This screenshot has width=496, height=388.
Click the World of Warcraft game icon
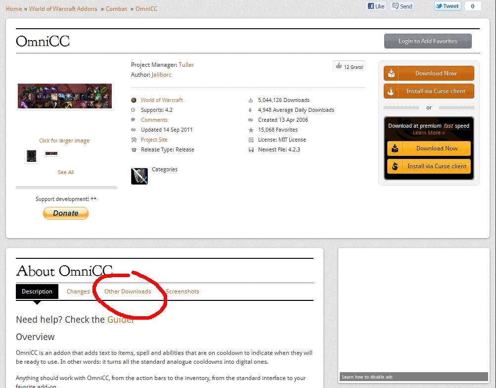click(x=134, y=100)
